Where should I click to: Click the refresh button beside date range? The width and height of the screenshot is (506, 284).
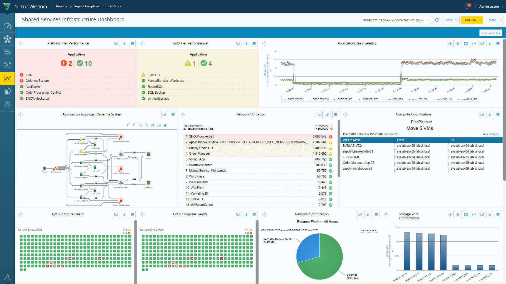tap(437, 20)
